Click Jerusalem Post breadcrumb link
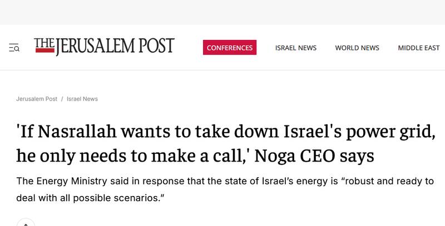The image size is (445, 226). point(37,99)
